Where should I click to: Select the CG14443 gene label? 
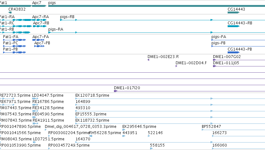click(x=236, y=9)
